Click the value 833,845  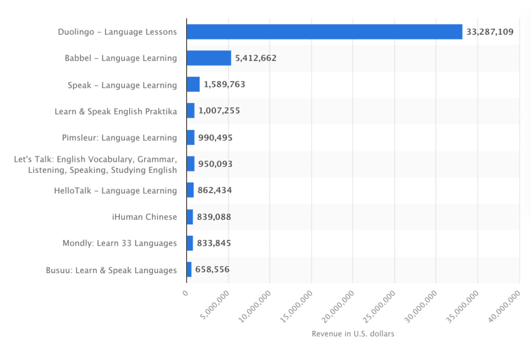(214, 243)
